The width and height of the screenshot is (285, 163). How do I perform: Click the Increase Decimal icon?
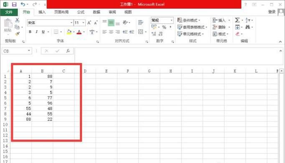coord(154,34)
